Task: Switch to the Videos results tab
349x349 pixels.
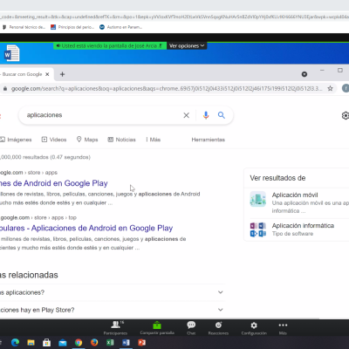Action: pyautogui.click(x=54, y=140)
